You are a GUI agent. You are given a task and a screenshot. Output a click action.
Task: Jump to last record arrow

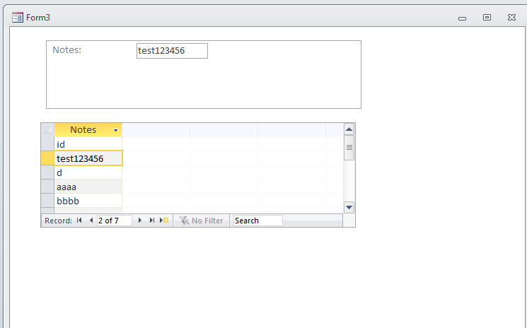coord(152,221)
